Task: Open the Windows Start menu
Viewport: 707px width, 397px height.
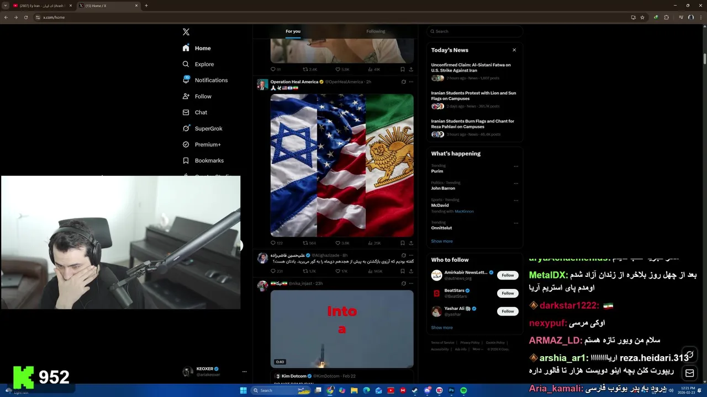Action: click(243, 390)
